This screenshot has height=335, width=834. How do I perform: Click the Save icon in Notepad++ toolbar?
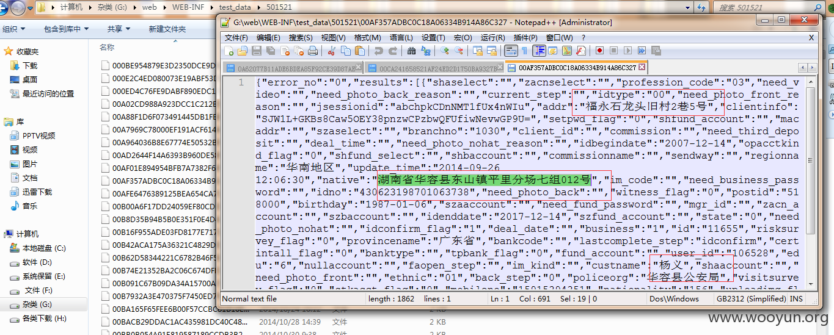[256, 51]
